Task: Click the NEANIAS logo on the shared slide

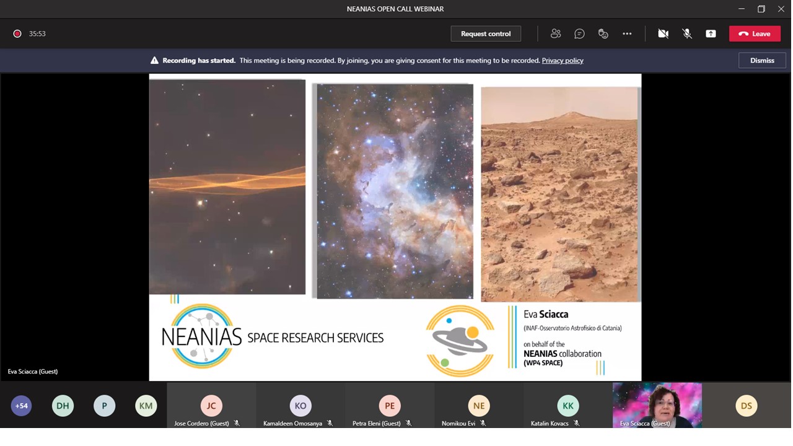Action: 201,336
